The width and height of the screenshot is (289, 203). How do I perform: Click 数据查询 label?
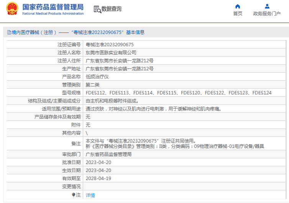(111, 9)
